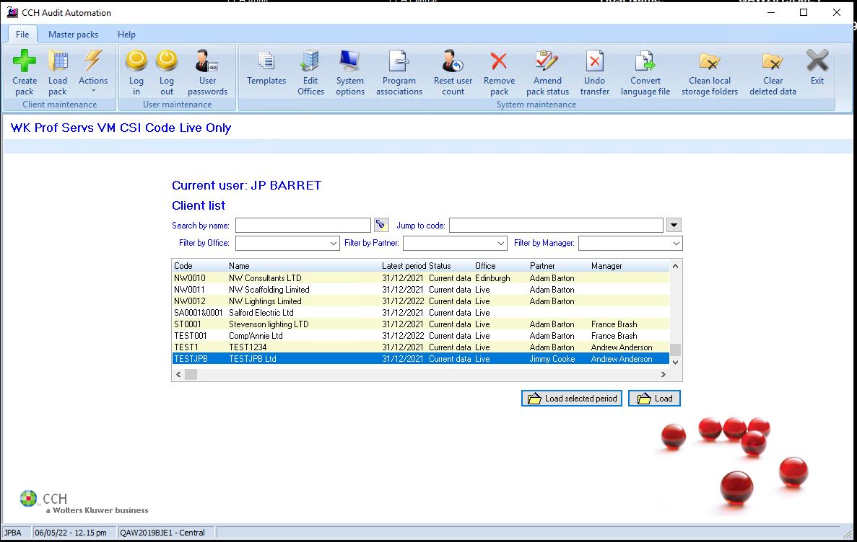This screenshot has width=857, height=542.
Task: Open the Load pack tool
Action: [x=57, y=72]
